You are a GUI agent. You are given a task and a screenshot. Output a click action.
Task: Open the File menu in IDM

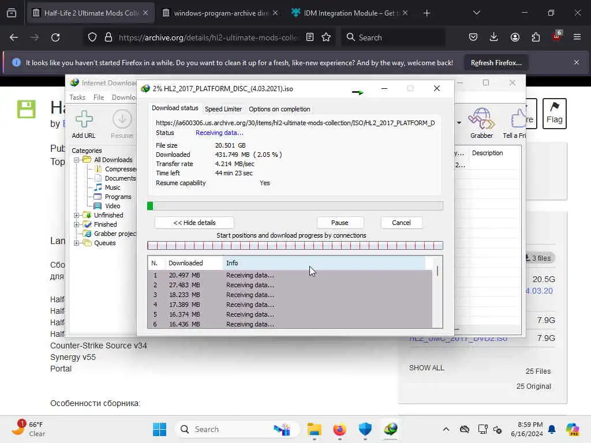click(x=99, y=97)
